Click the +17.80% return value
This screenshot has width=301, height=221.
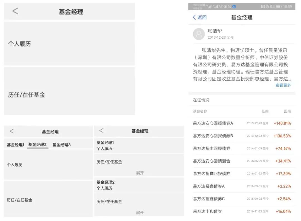coord(283,174)
